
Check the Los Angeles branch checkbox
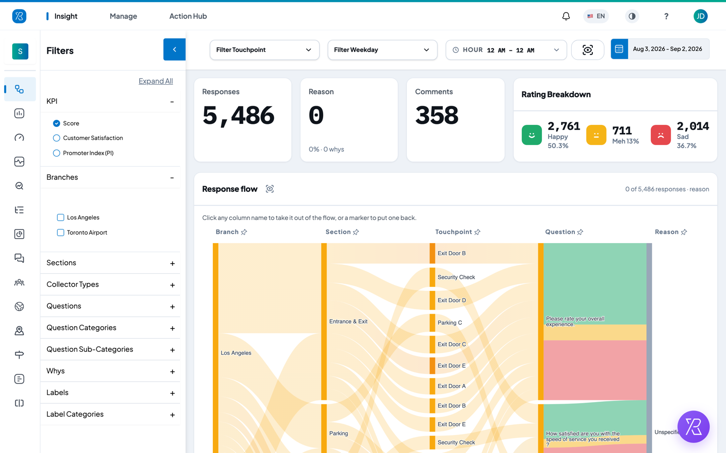point(60,217)
